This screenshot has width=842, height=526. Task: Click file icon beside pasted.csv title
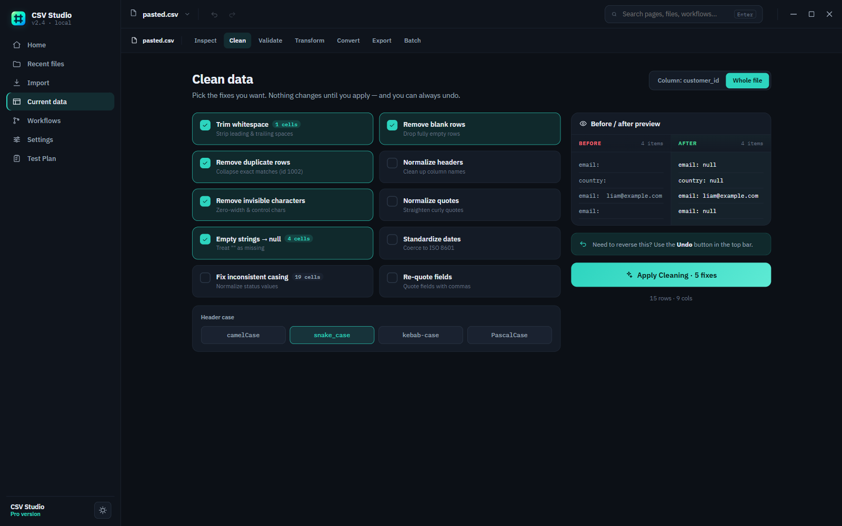point(134,13)
